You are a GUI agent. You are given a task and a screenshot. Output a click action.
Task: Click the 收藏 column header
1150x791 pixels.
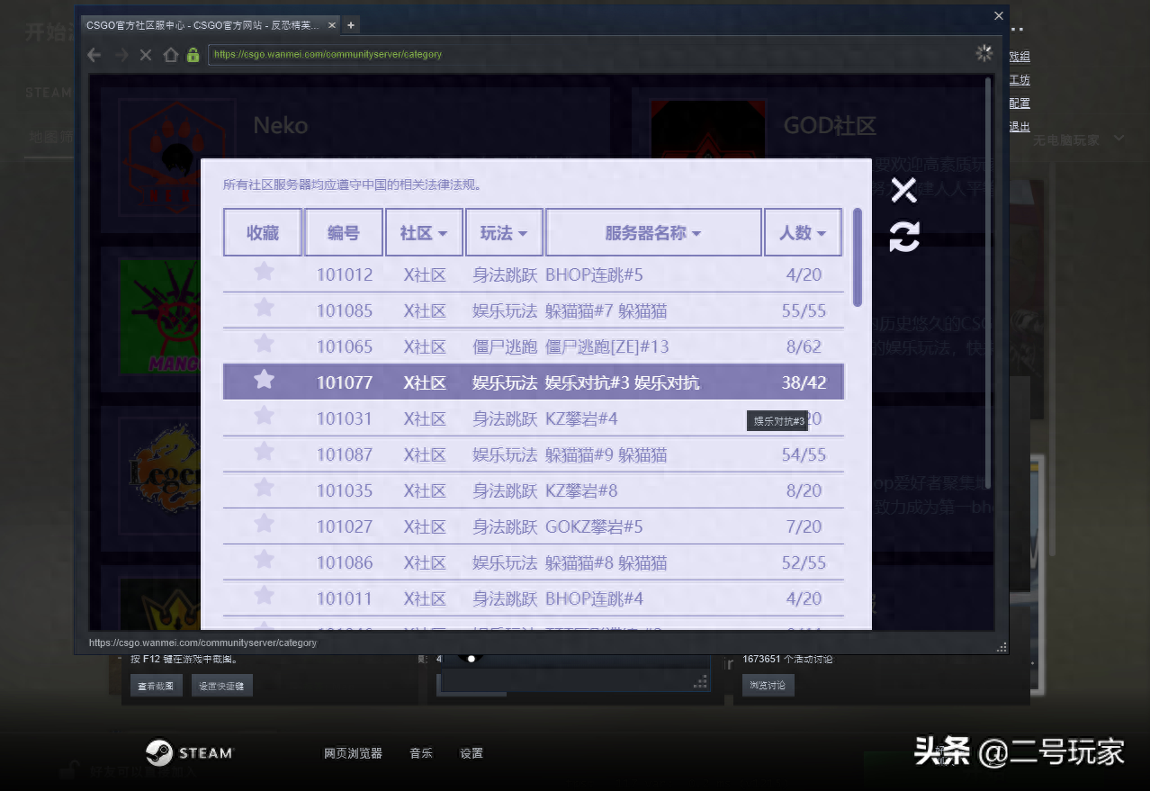[263, 233]
